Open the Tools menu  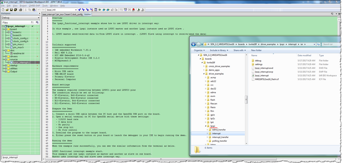(x=45, y=5)
